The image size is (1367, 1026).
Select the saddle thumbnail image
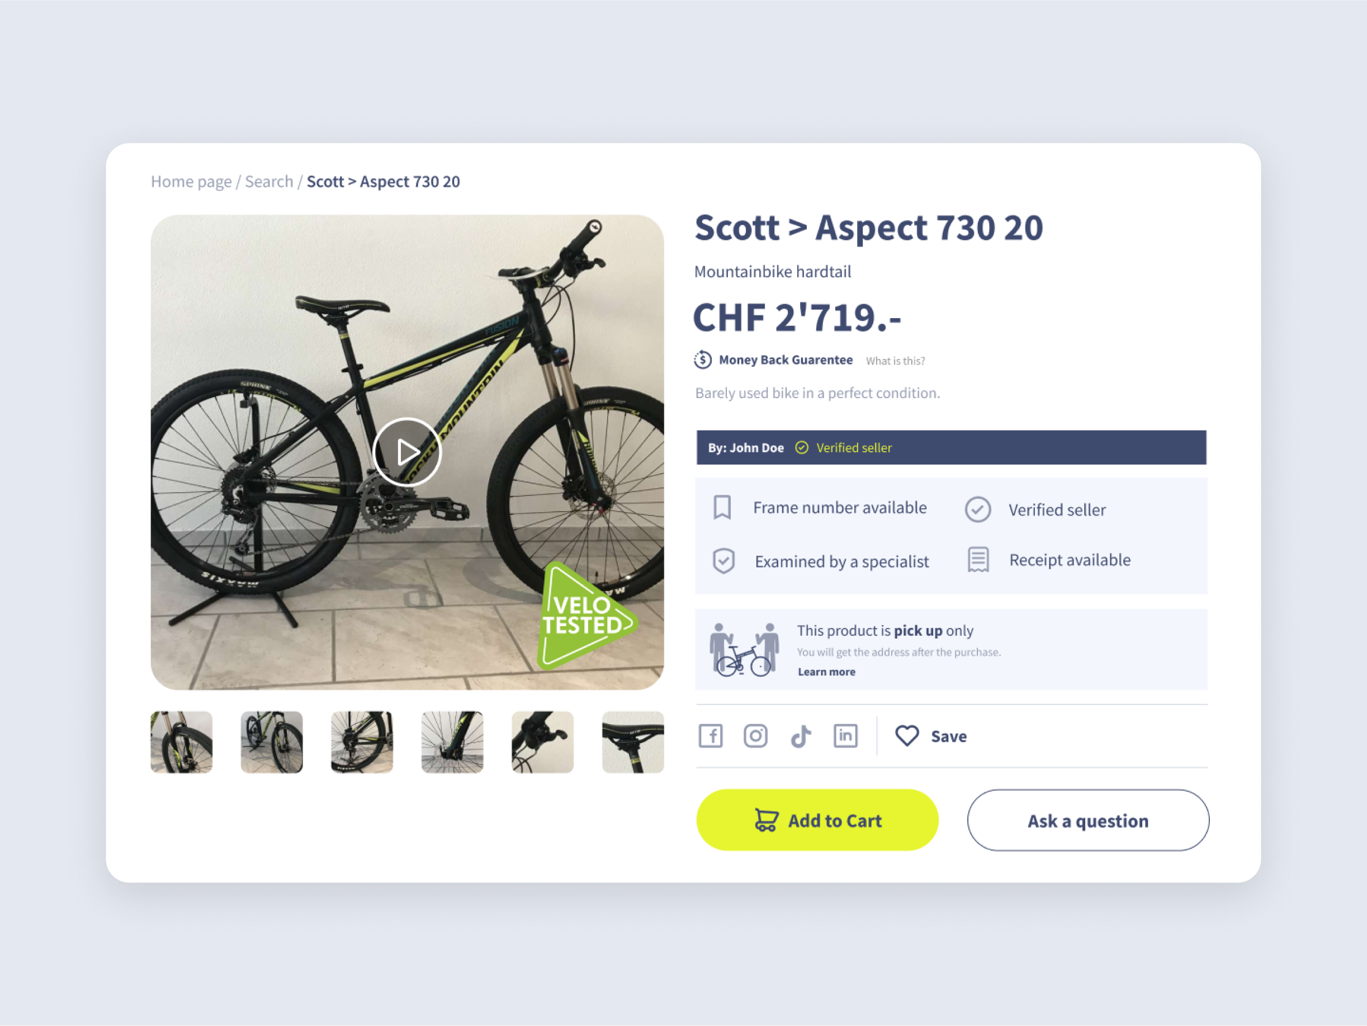633,743
